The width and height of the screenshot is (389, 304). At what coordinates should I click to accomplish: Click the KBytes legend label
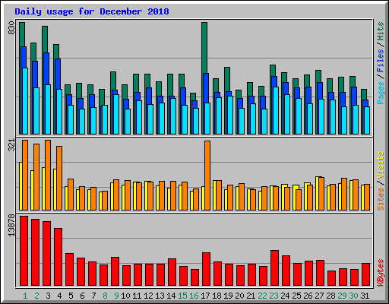point(381,273)
